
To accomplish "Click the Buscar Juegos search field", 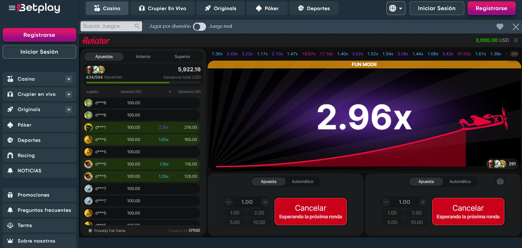I will pos(109,26).
